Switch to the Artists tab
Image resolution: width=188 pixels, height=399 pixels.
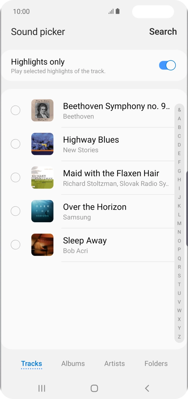coord(114,363)
